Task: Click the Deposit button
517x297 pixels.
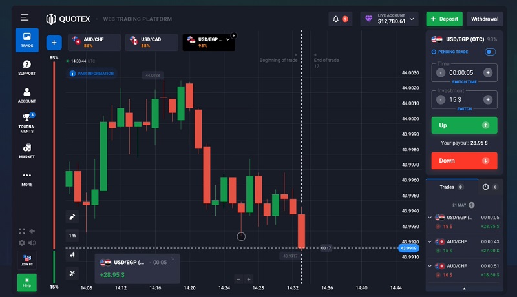Action: [x=445, y=19]
